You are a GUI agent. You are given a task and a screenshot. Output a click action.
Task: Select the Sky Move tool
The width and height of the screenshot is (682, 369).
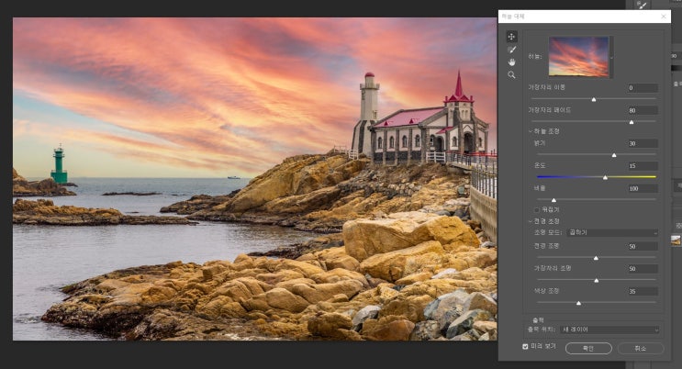point(511,37)
